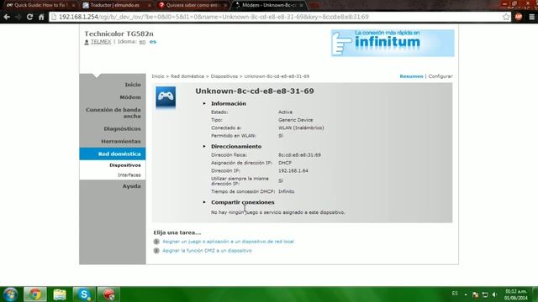Select the Resumen view link

pyautogui.click(x=411, y=76)
